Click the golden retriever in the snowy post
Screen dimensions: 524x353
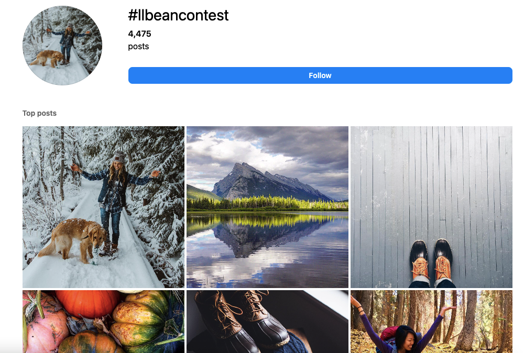click(74, 240)
